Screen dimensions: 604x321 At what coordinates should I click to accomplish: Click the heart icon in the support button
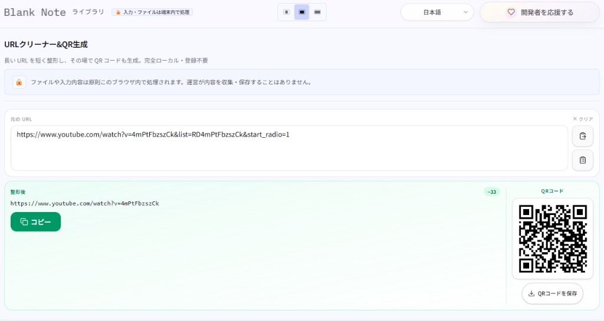click(x=511, y=12)
